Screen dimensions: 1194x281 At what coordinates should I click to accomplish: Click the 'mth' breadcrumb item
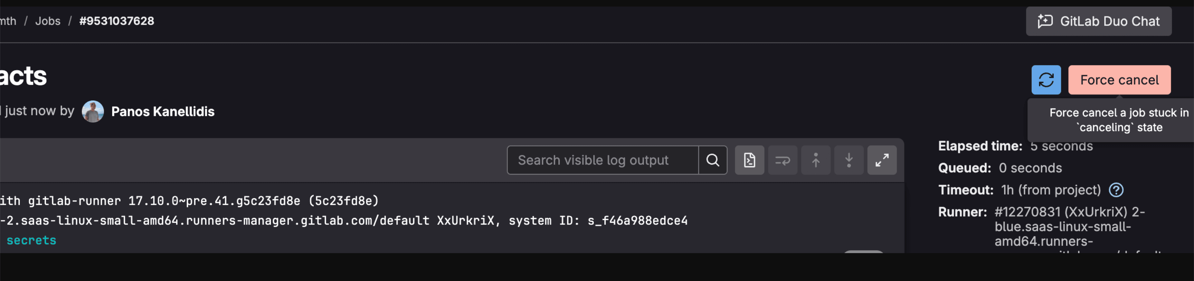tap(8, 21)
